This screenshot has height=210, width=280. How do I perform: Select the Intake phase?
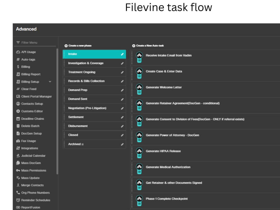(94, 54)
